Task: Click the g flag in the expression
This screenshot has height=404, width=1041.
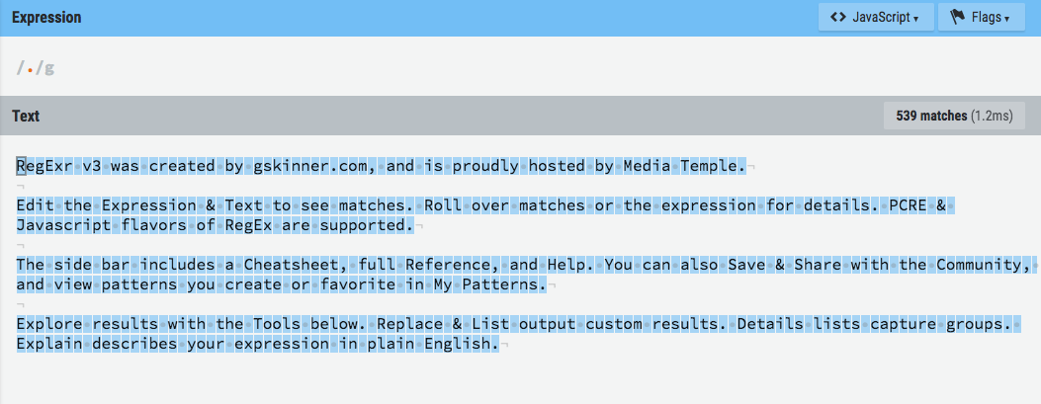Action: pos(49,69)
